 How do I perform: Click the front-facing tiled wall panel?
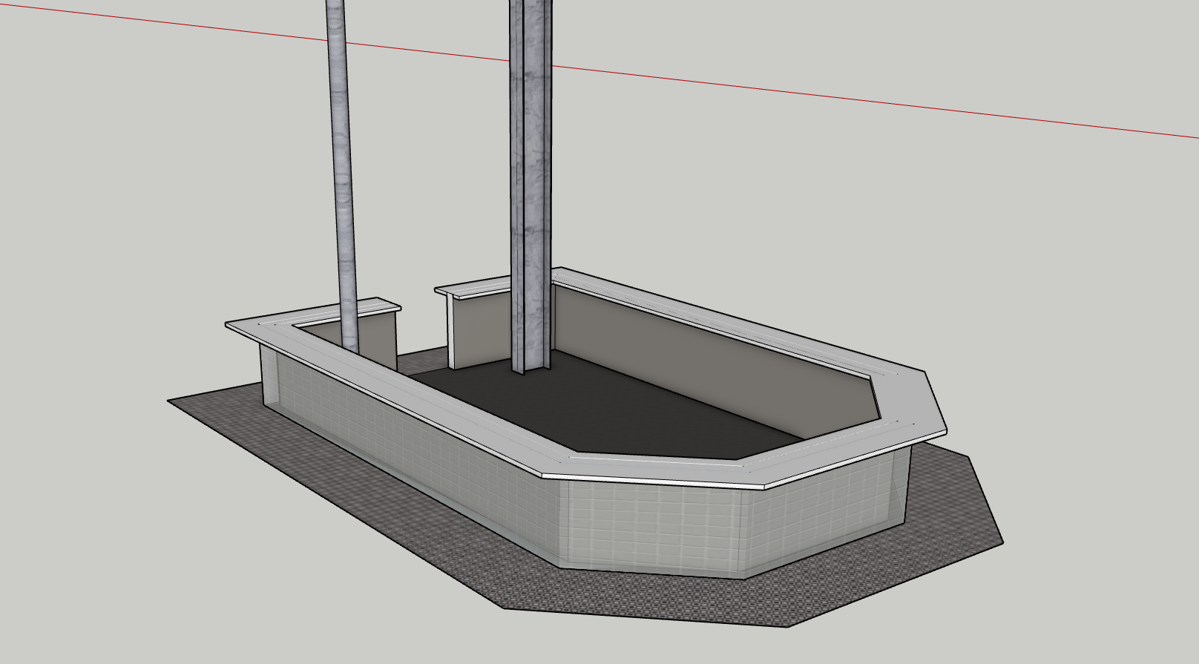(x=653, y=528)
